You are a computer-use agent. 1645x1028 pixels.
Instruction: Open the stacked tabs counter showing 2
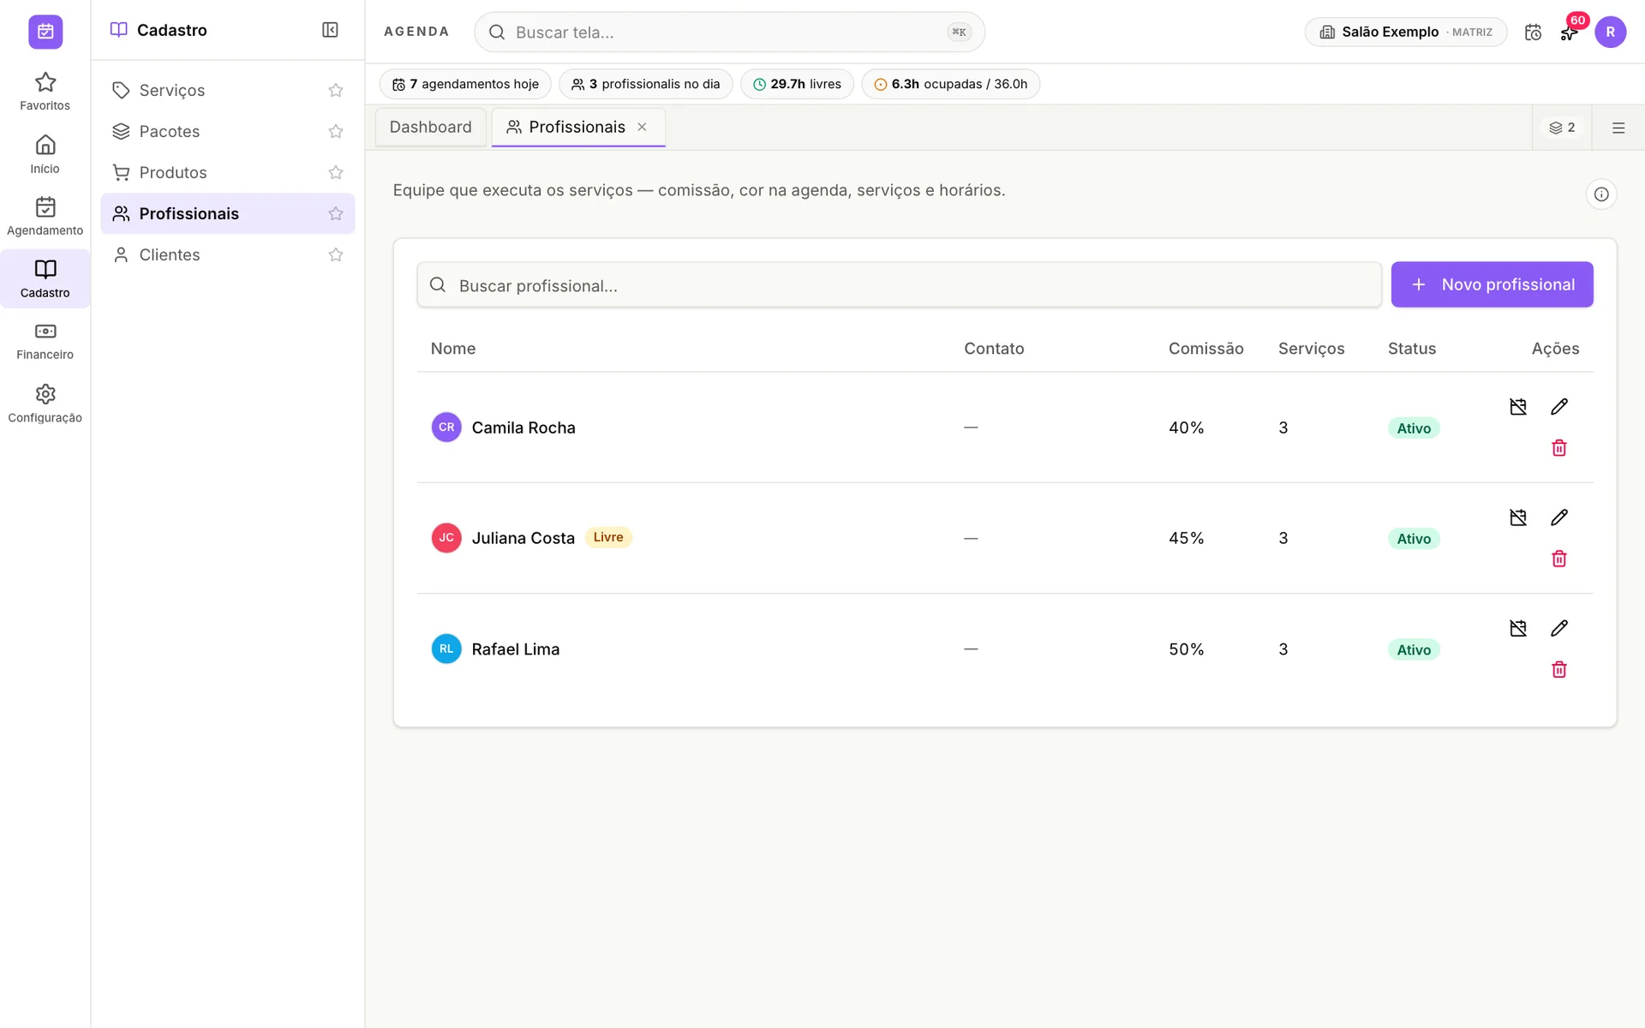(x=1562, y=128)
